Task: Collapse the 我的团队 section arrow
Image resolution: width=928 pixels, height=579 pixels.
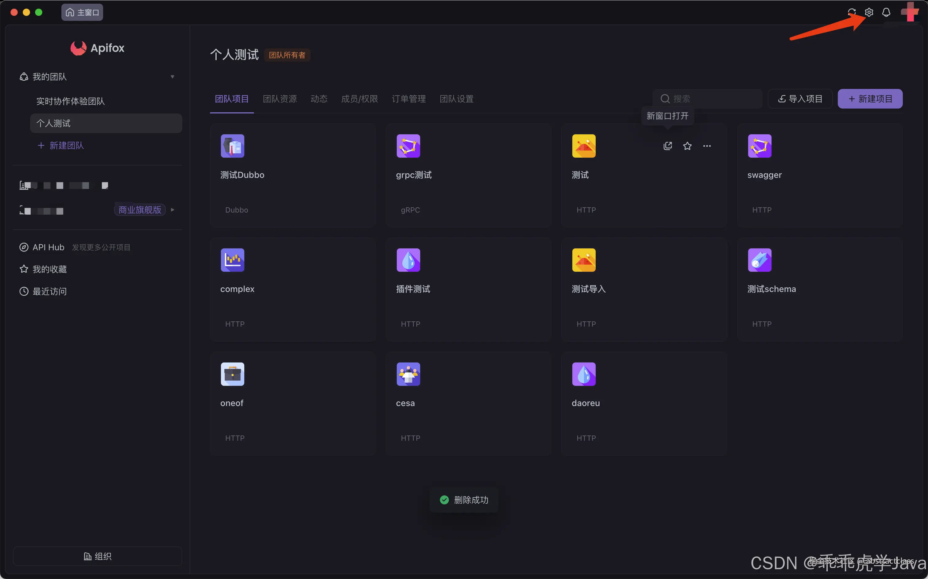Action: [172, 77]
